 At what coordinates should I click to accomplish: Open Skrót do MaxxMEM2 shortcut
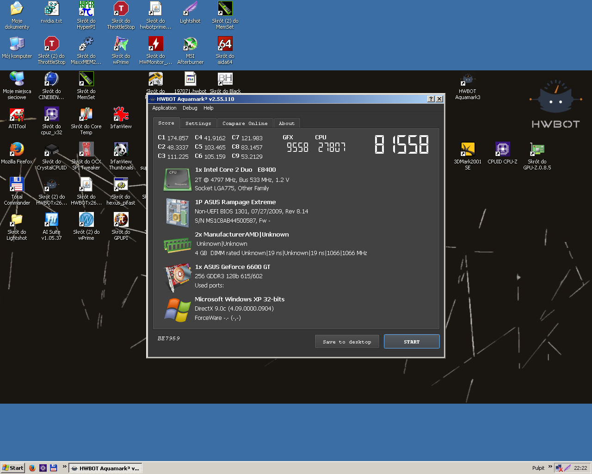coord(86,50)
